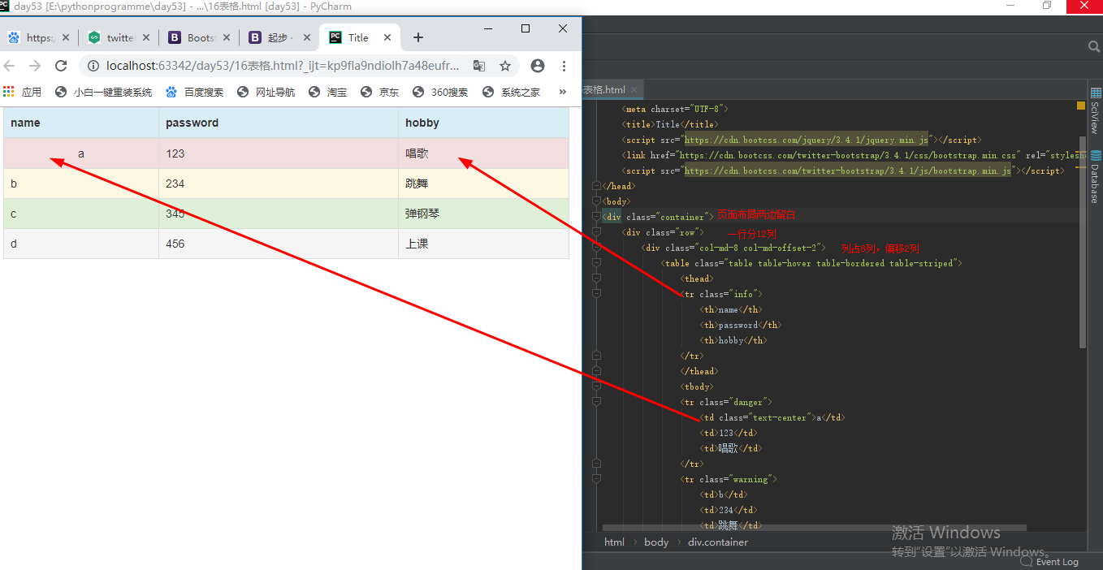Viewport: 1103px width, 570px height.
Task: Collapse the body tag fold marker
Action: coord(596,201)
